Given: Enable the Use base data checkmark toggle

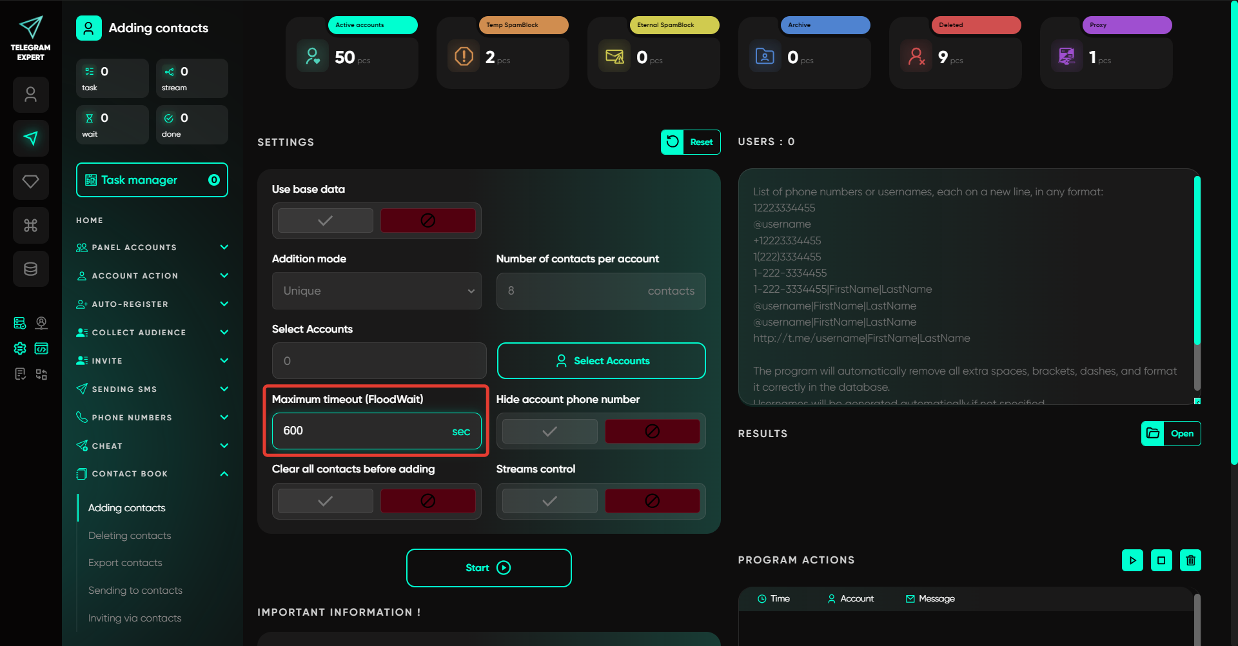Looking at the screenshot, I should pos(326,220).
